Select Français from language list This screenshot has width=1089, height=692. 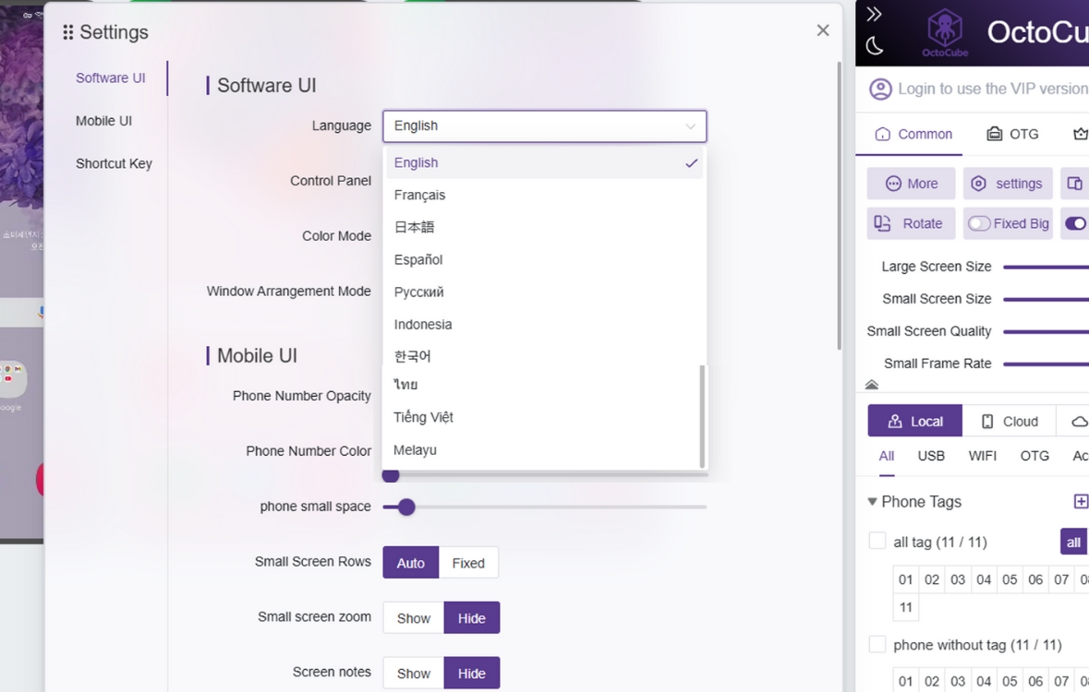(x=419, y=195)
